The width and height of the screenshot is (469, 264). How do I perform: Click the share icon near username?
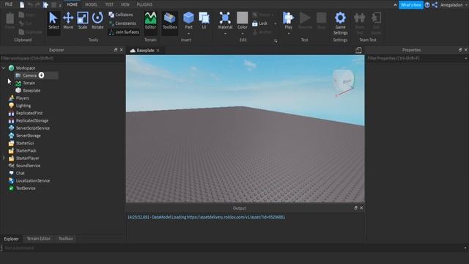435,5
